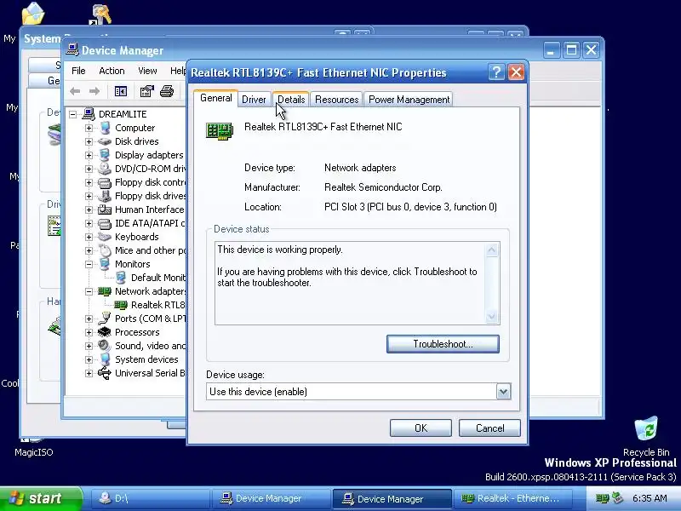This screenshot has width=681, height=511.
Task: Click the help question mark button in Properties title
Action: [496, 72]
